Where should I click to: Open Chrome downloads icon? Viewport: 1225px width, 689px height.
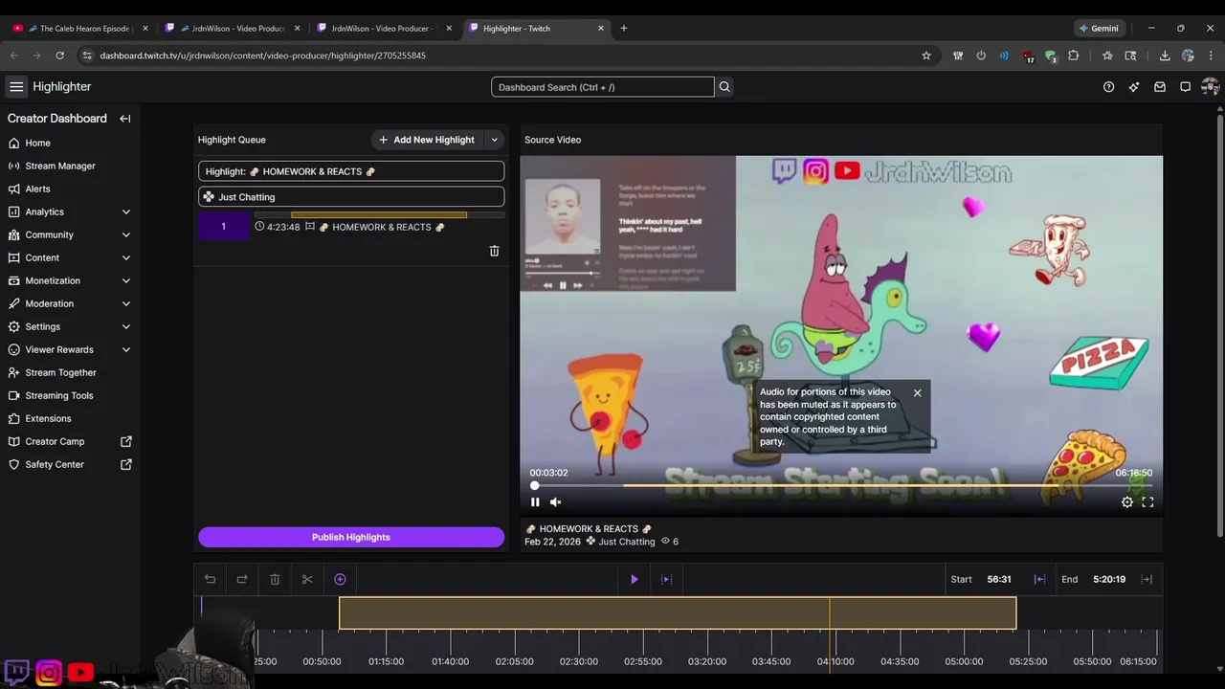(1165, 56)
